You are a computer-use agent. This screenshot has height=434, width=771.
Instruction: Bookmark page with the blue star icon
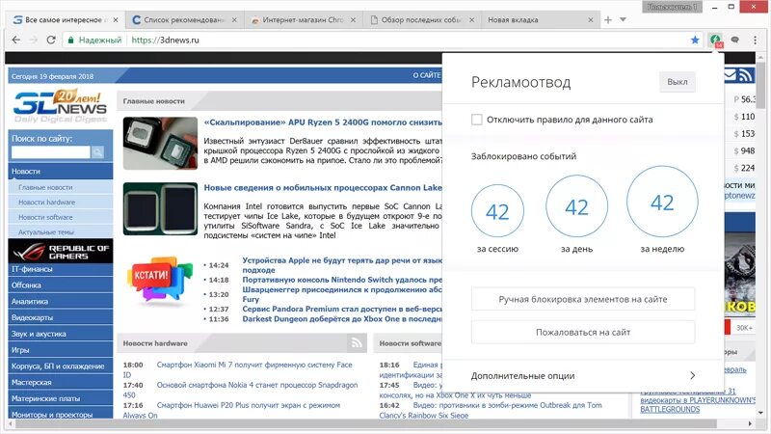(x=695, y=40)
